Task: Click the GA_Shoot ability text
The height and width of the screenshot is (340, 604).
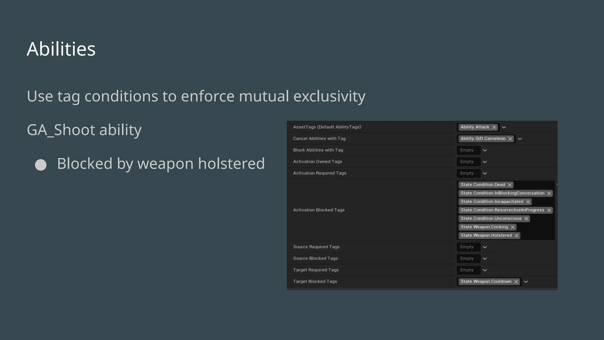Action: tap(84, 130)
